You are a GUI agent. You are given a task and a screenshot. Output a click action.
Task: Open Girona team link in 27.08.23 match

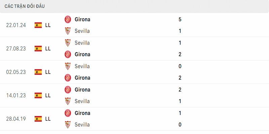(82, 54)
